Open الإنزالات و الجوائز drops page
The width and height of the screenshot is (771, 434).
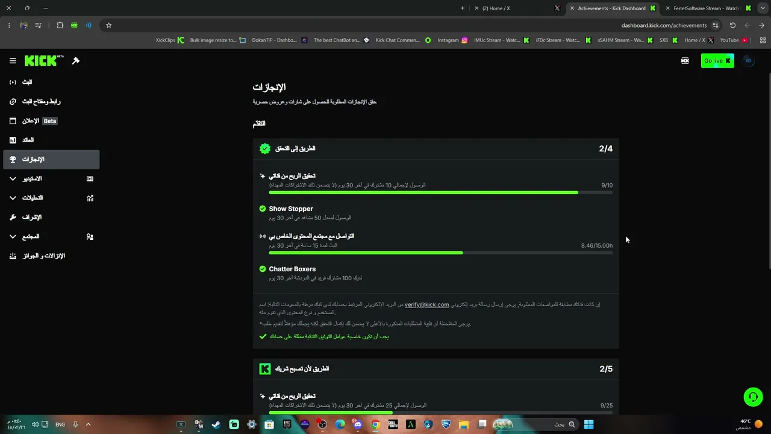[x=51, y=256]
